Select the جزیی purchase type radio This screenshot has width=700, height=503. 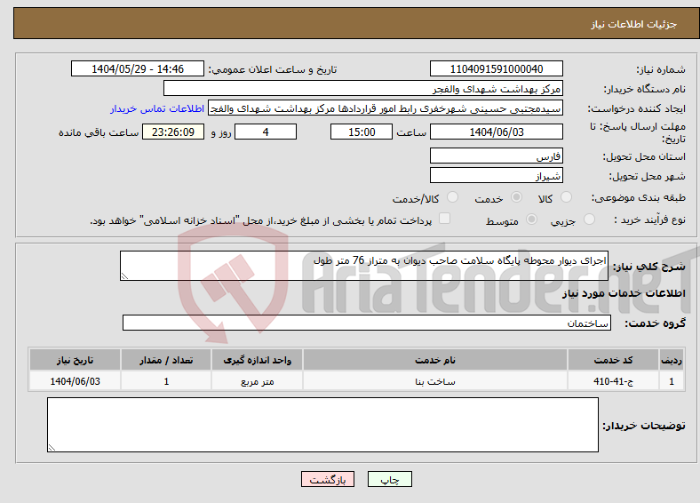click(x=589, y=219)
